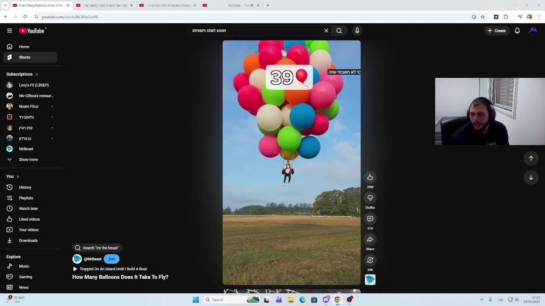
Task: Open comments on the short (51K)
Action: 370,219
